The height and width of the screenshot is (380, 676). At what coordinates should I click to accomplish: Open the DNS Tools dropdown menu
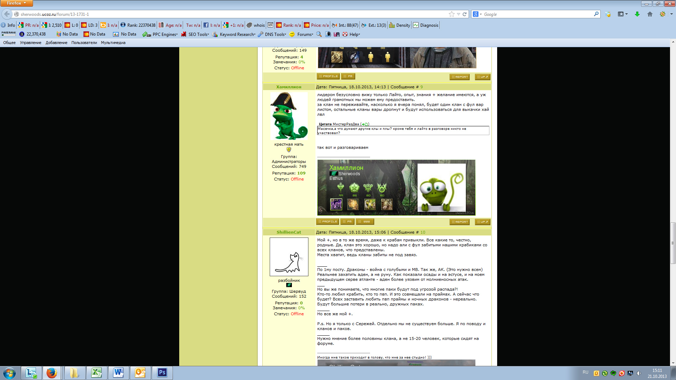[x=272, y=34]
